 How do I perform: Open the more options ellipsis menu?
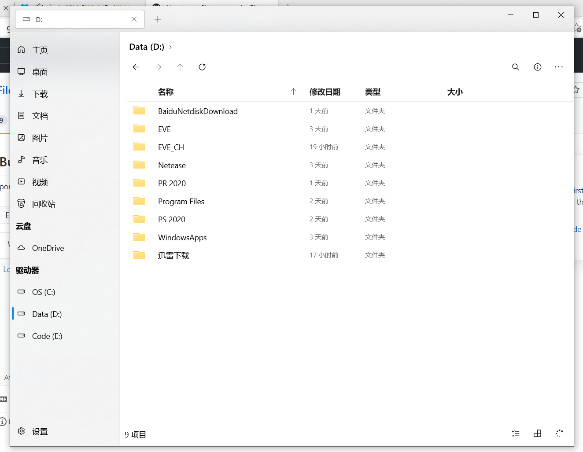pyautogui.click(x=558, y=67)
